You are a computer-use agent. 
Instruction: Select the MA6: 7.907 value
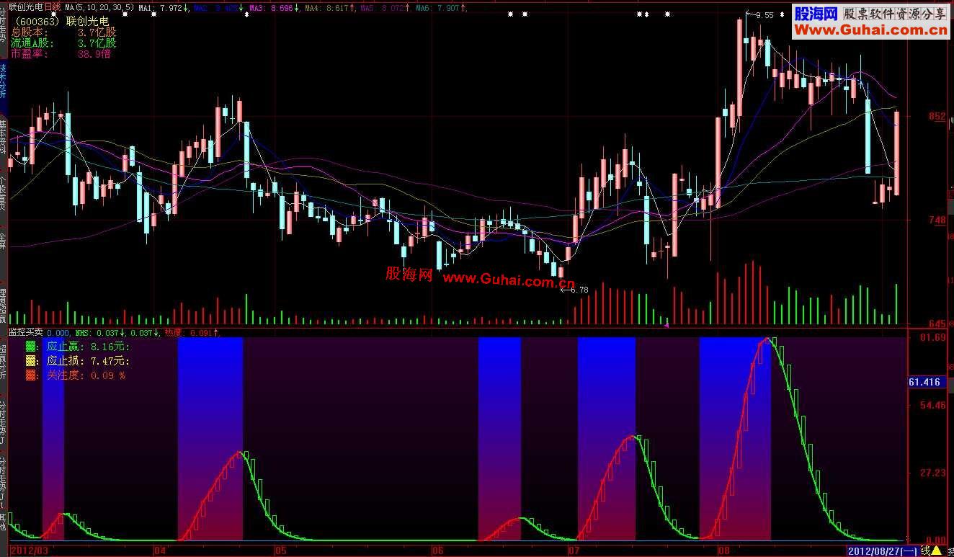[440, 7]
